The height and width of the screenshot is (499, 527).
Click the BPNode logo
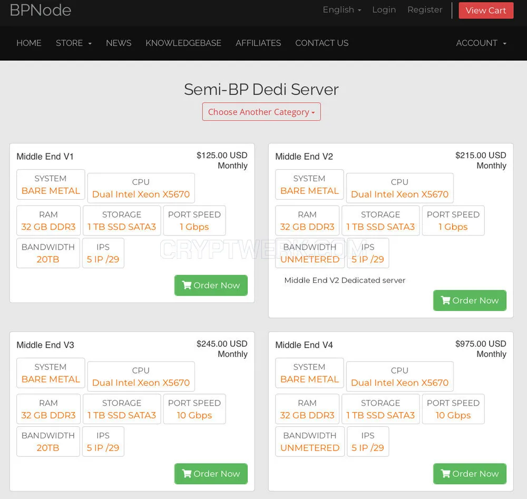pyautogui.click(x=41, y=10)
